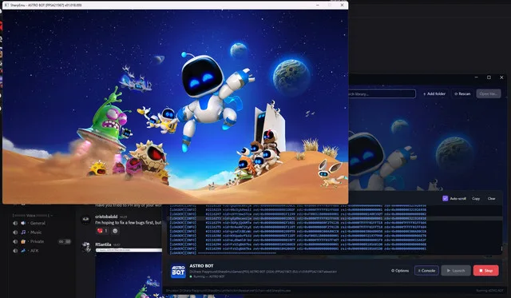This screenshot has height=298, width=511.
Task: Click the red Stop button
Action: coord(485,271)
